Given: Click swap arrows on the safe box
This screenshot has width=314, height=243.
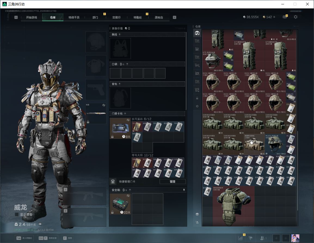Looking at the screenshot, I should pyautogui.click(x=128, y=196).
